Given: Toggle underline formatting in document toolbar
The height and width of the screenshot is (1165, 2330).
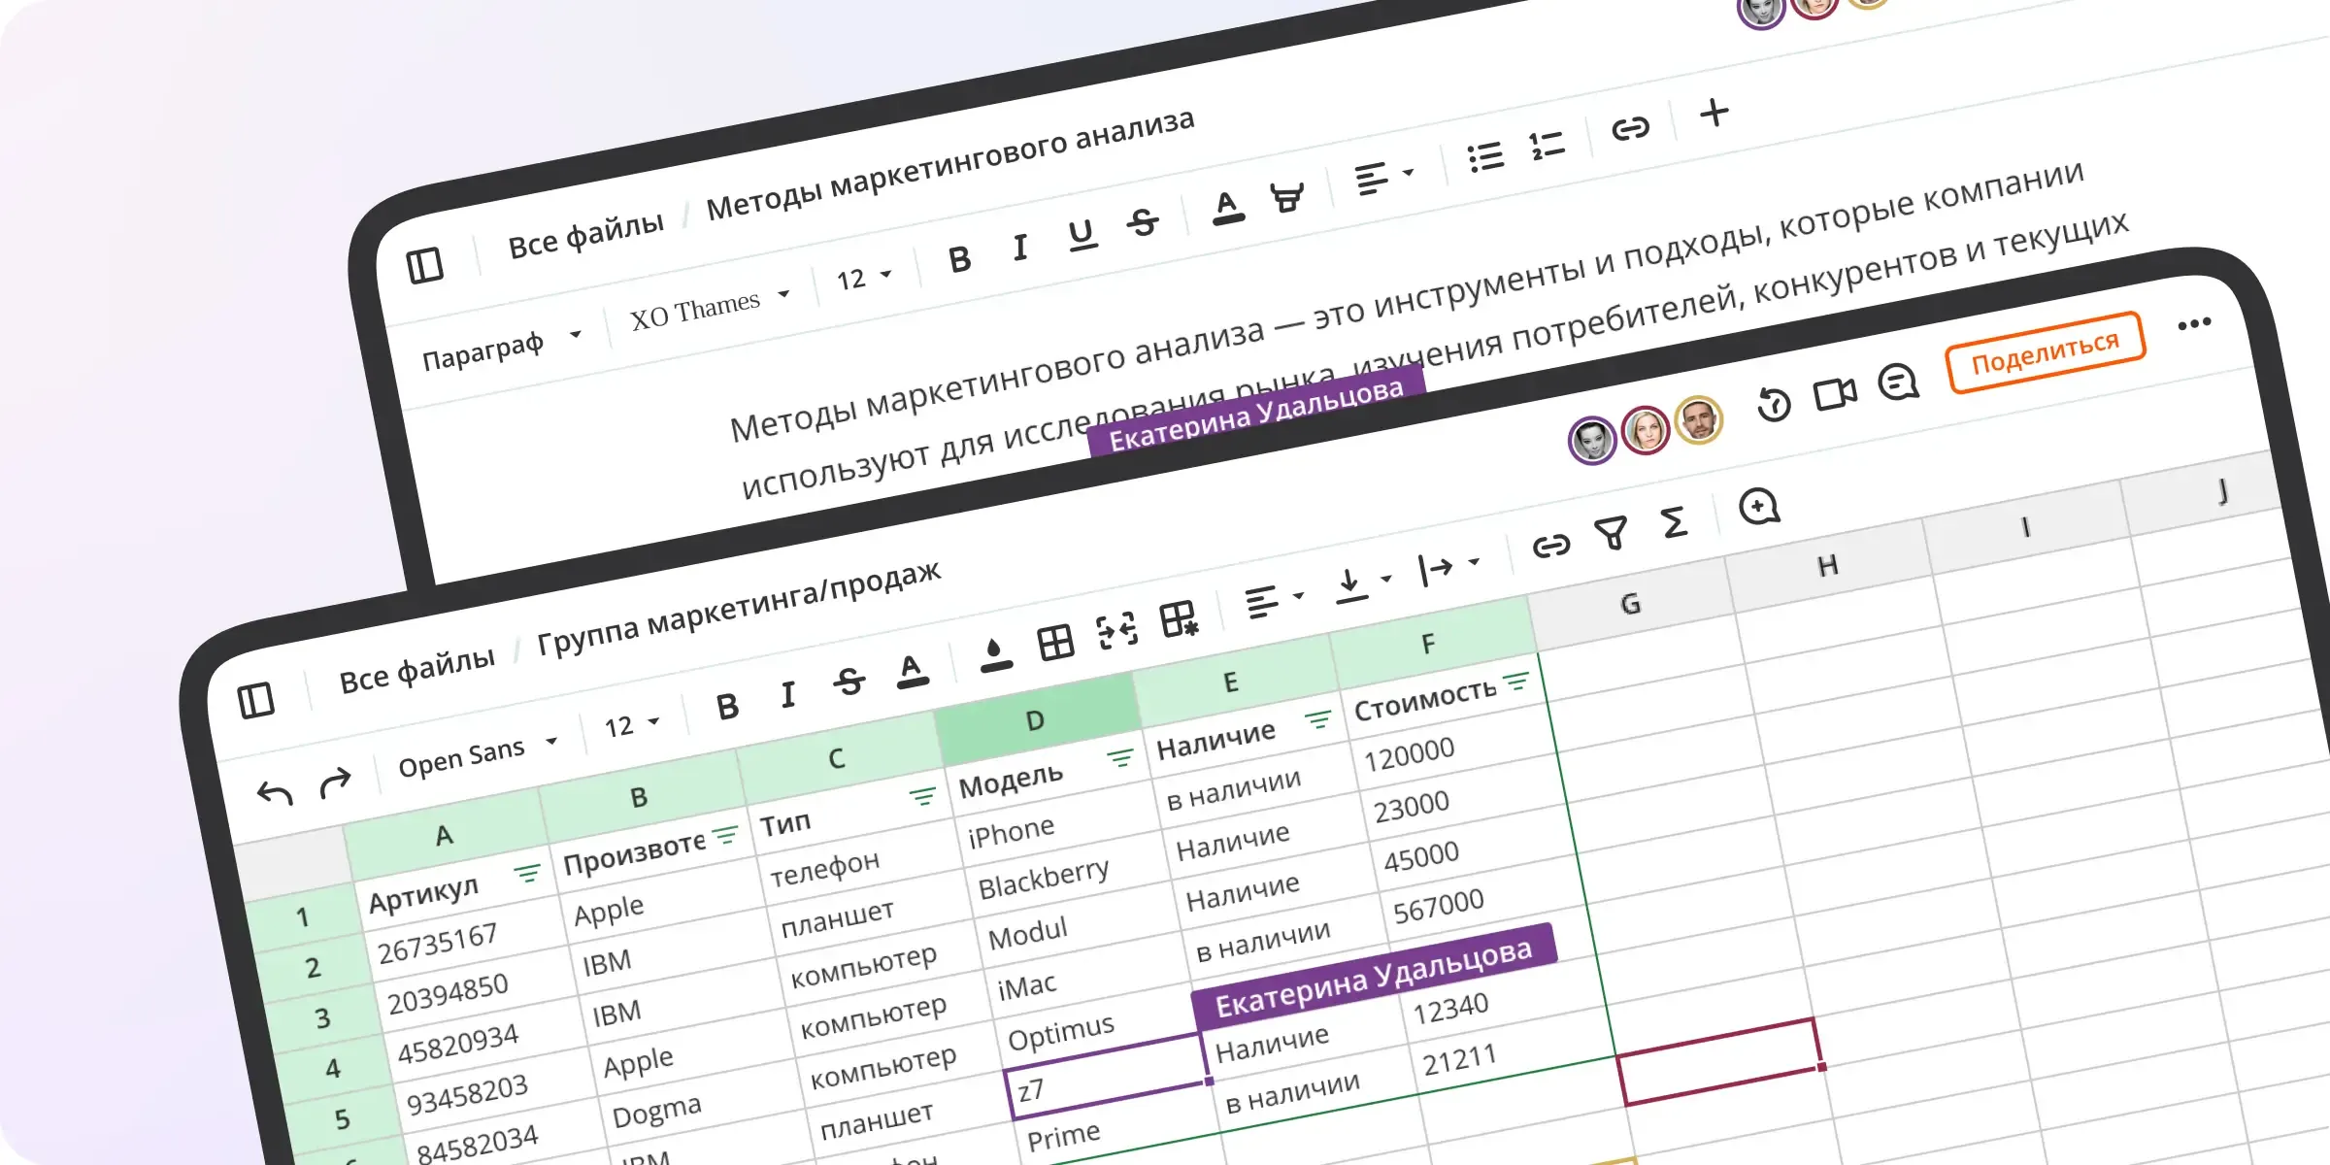Looking at the screenshot, I should tap(1082, 235).
